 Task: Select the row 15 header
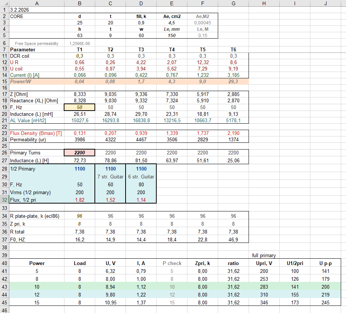point(4,81)
